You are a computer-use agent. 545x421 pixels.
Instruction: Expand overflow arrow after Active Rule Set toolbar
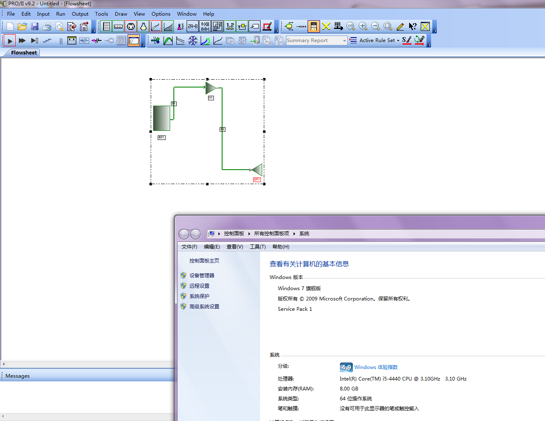[x=429, y=45]
